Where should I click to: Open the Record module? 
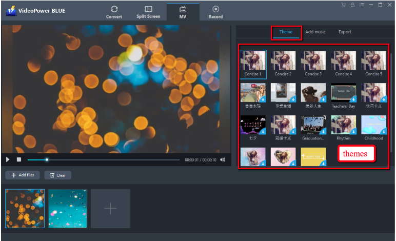tap(215, 12)
